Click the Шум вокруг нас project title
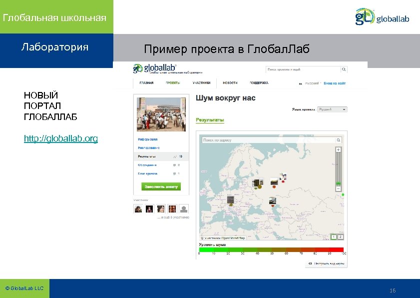 click(226, 98)
